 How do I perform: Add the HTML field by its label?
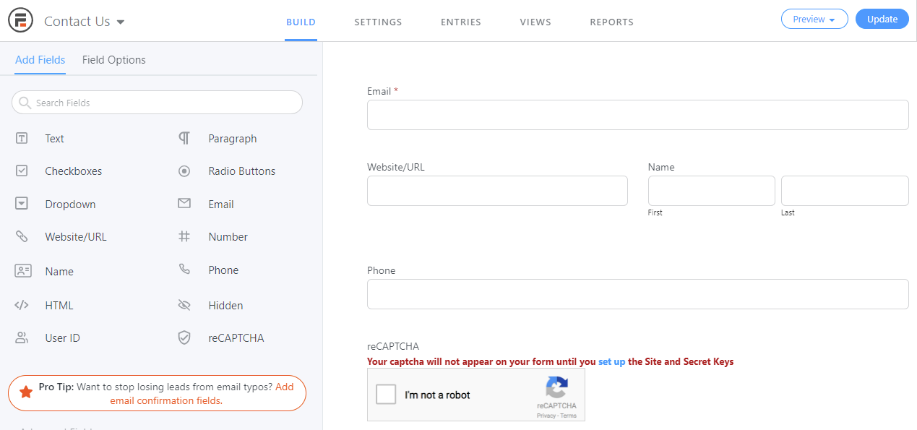59,306
